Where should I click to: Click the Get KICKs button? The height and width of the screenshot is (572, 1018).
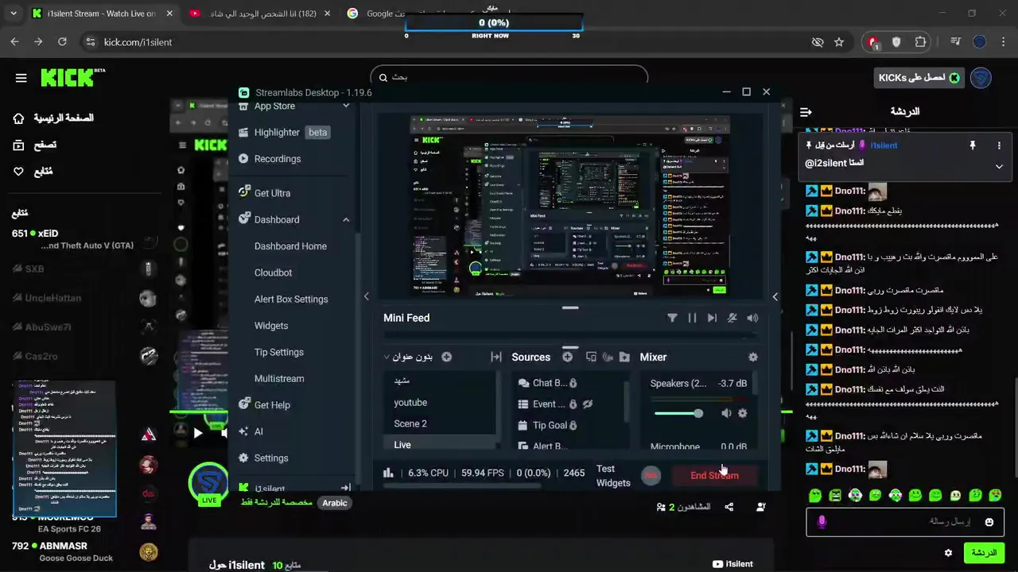click(919, 78)
